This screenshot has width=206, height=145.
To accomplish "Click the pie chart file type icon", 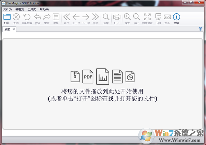I will (x=130, y=76).
